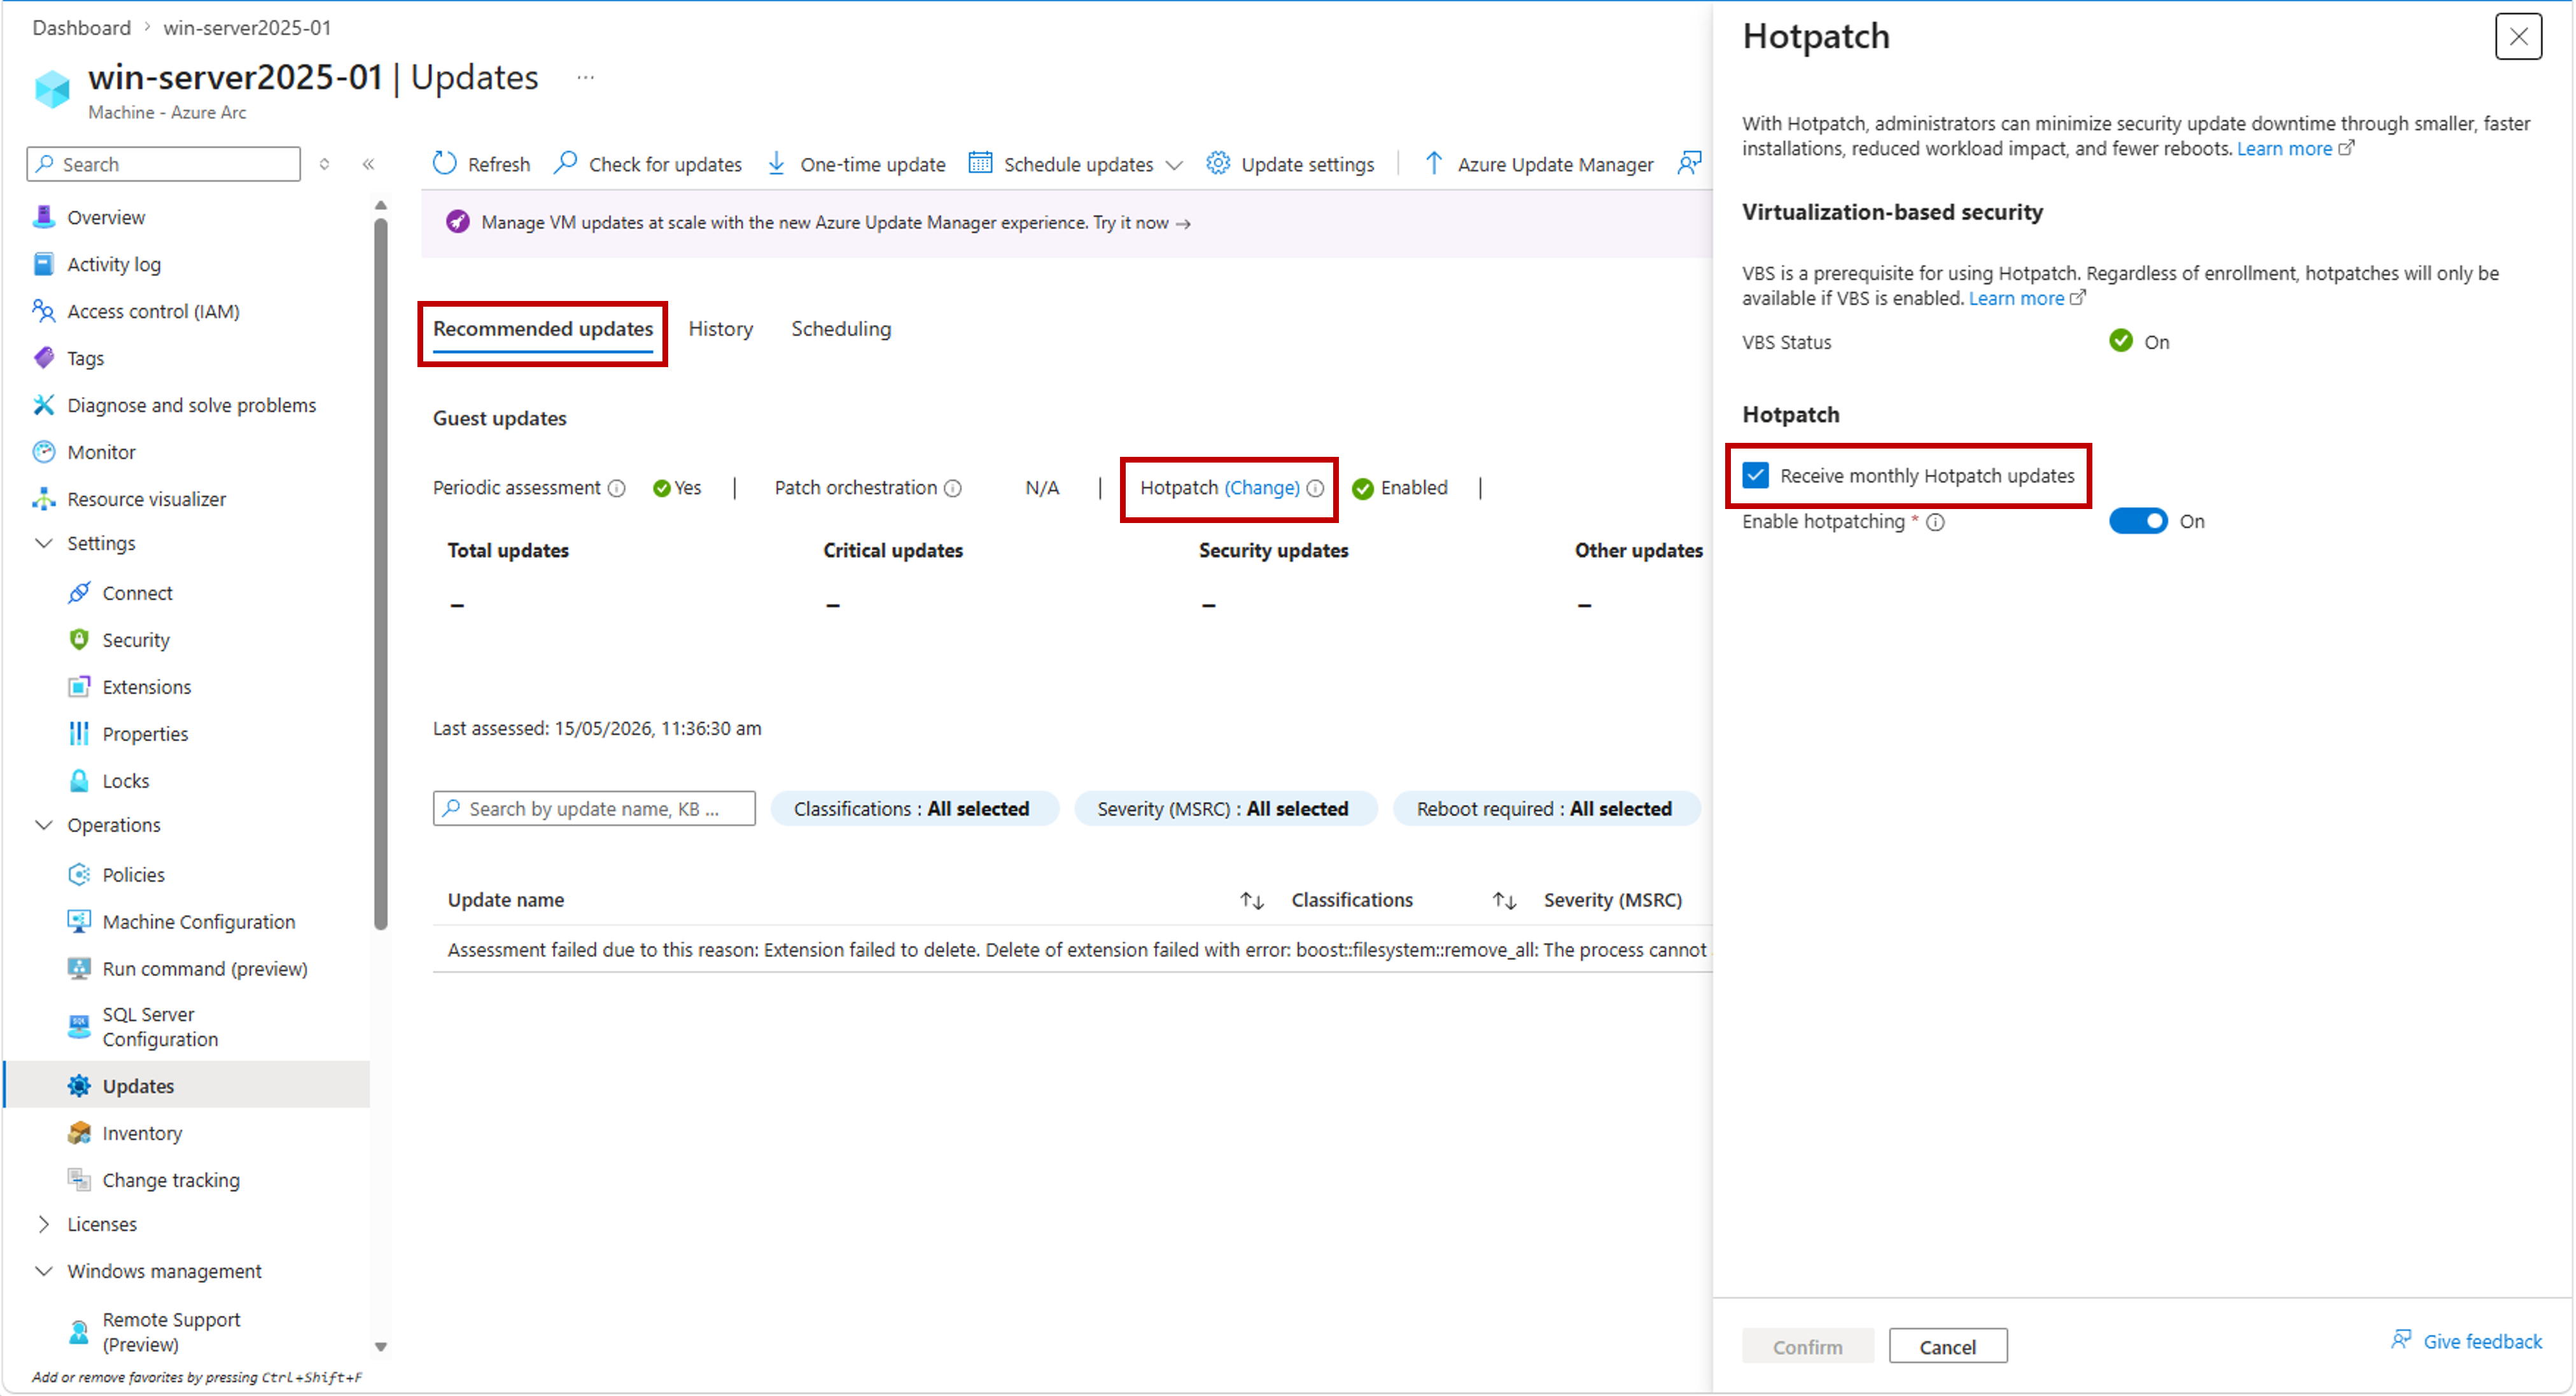This screenshot has height=1396, width=2576.
Task: Click the Extensions icon
Action: coord(79,687)
